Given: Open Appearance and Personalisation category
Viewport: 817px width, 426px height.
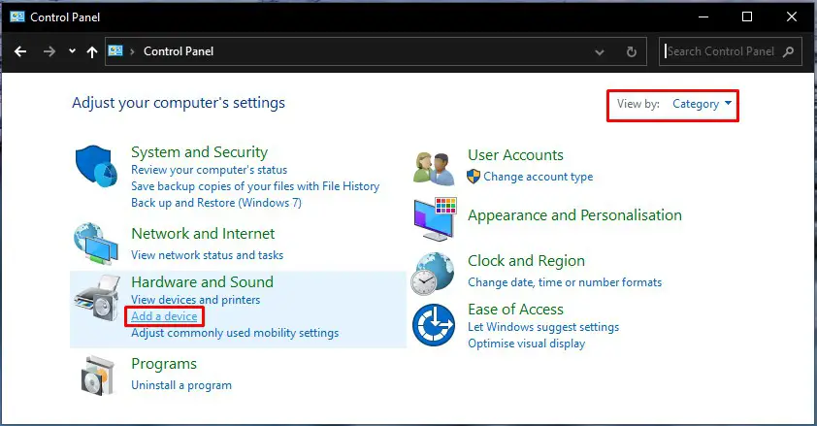Looking at the screenshot, I should tap(574, 215).
